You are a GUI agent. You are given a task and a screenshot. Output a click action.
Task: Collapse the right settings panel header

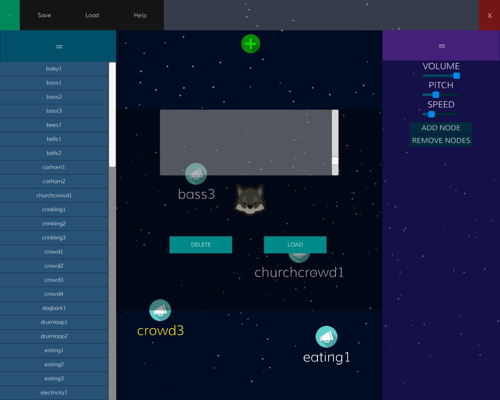coord(441,46)
